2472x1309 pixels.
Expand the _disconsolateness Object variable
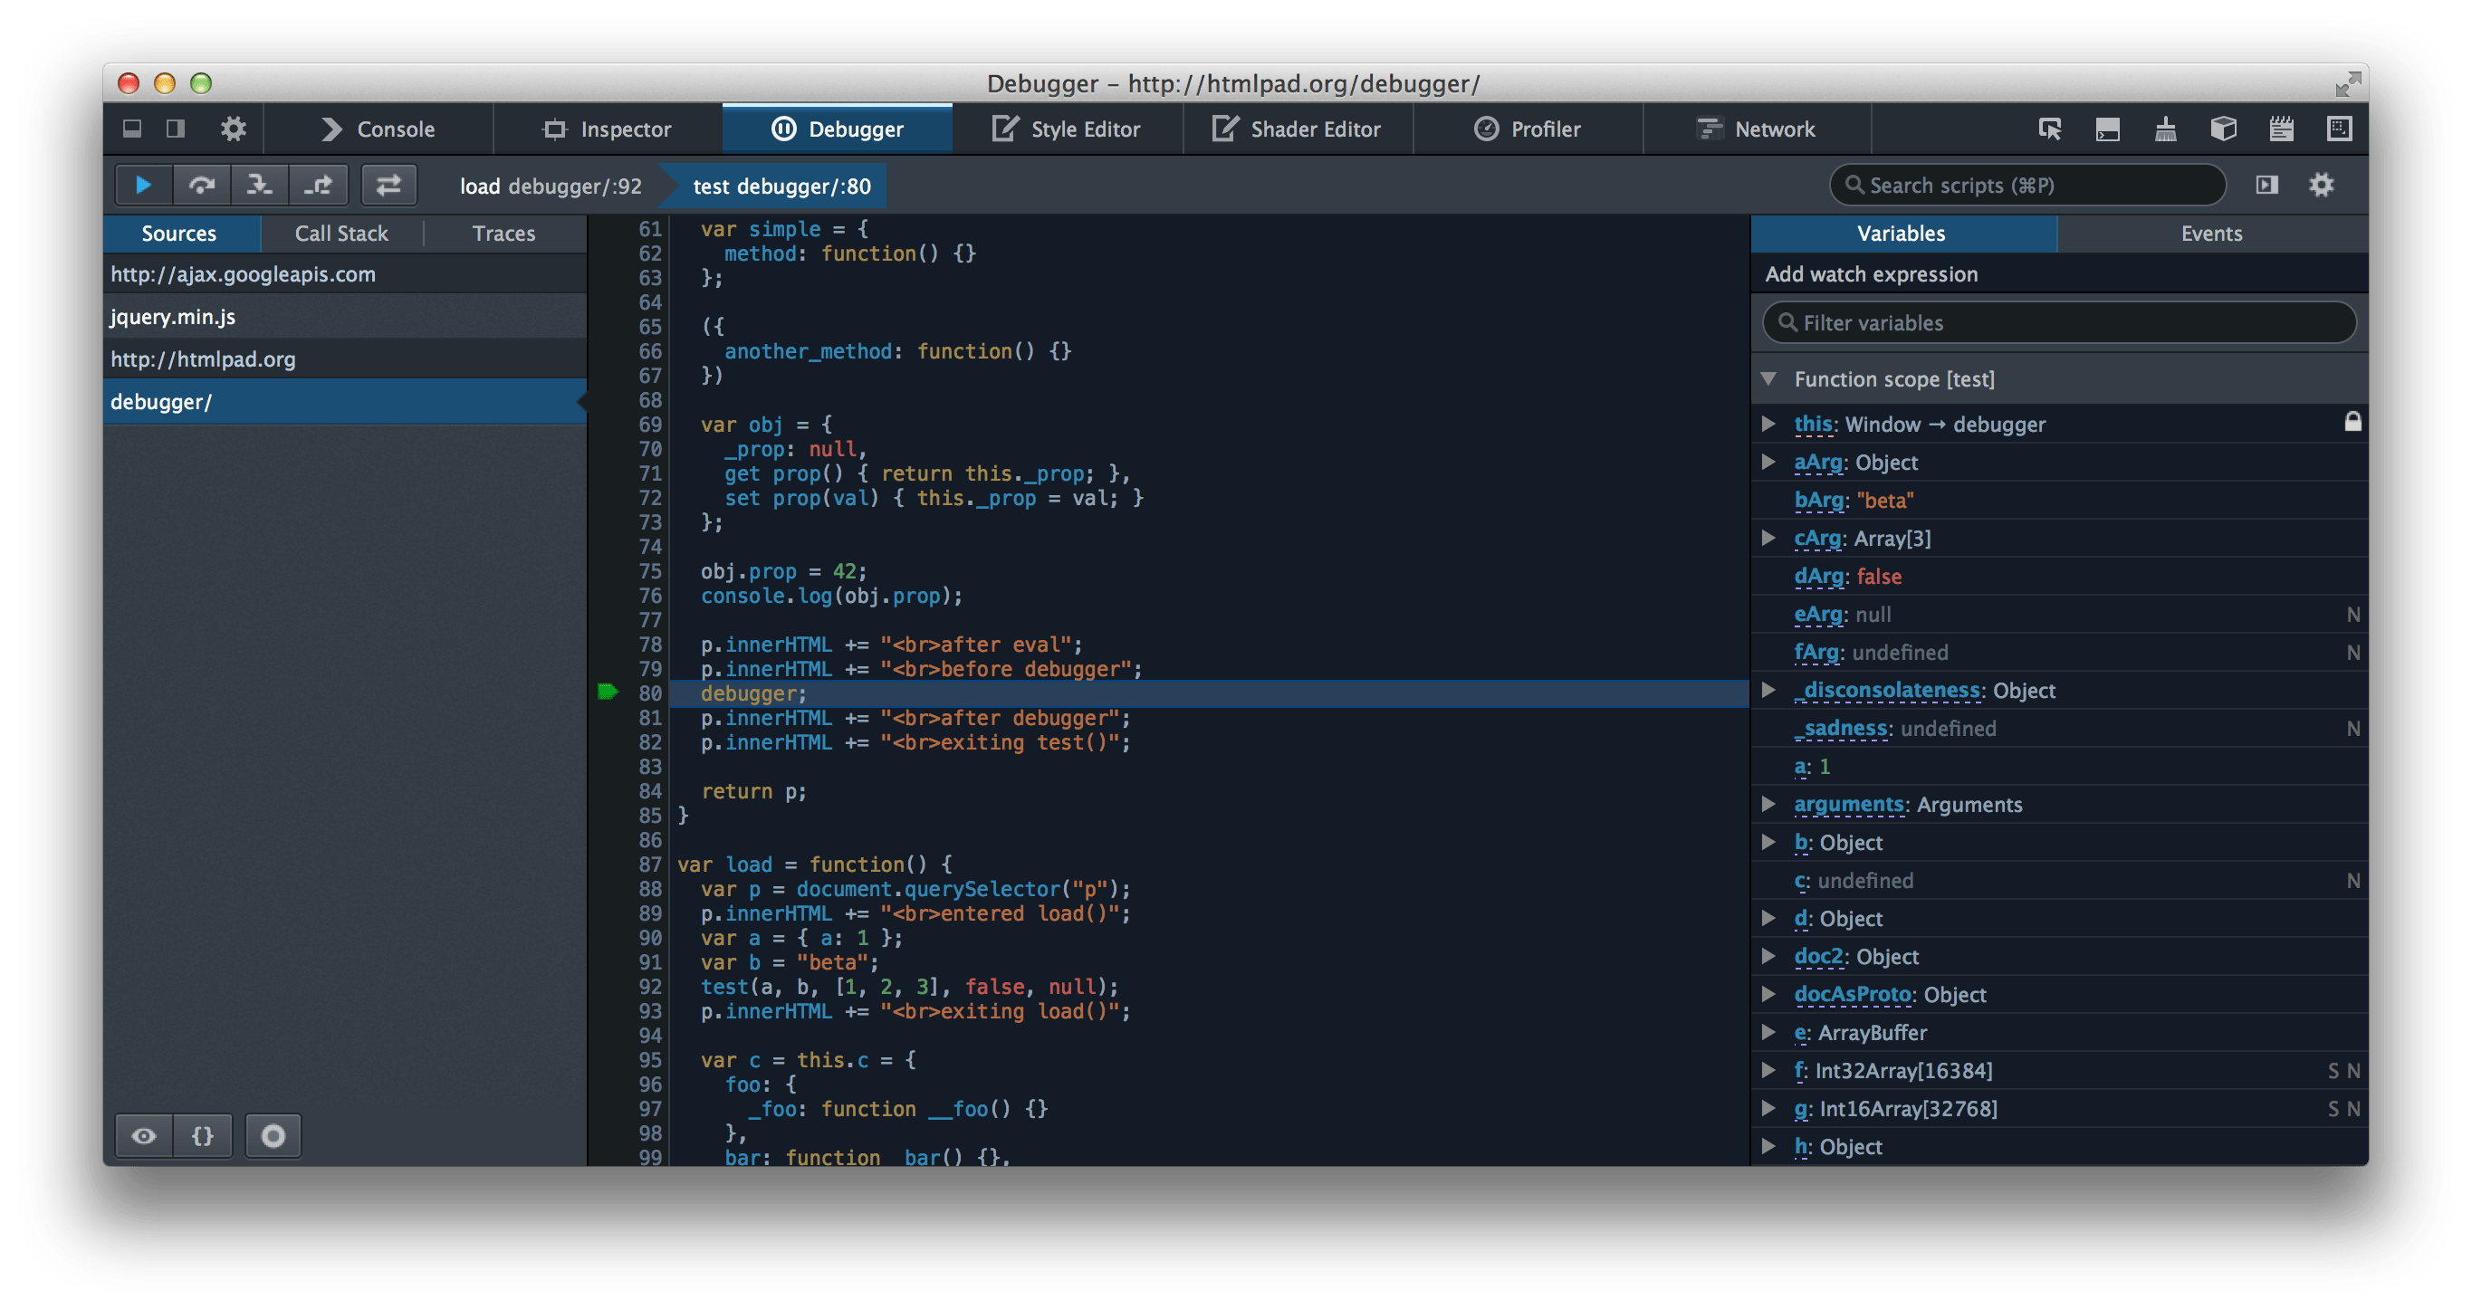1774,690
